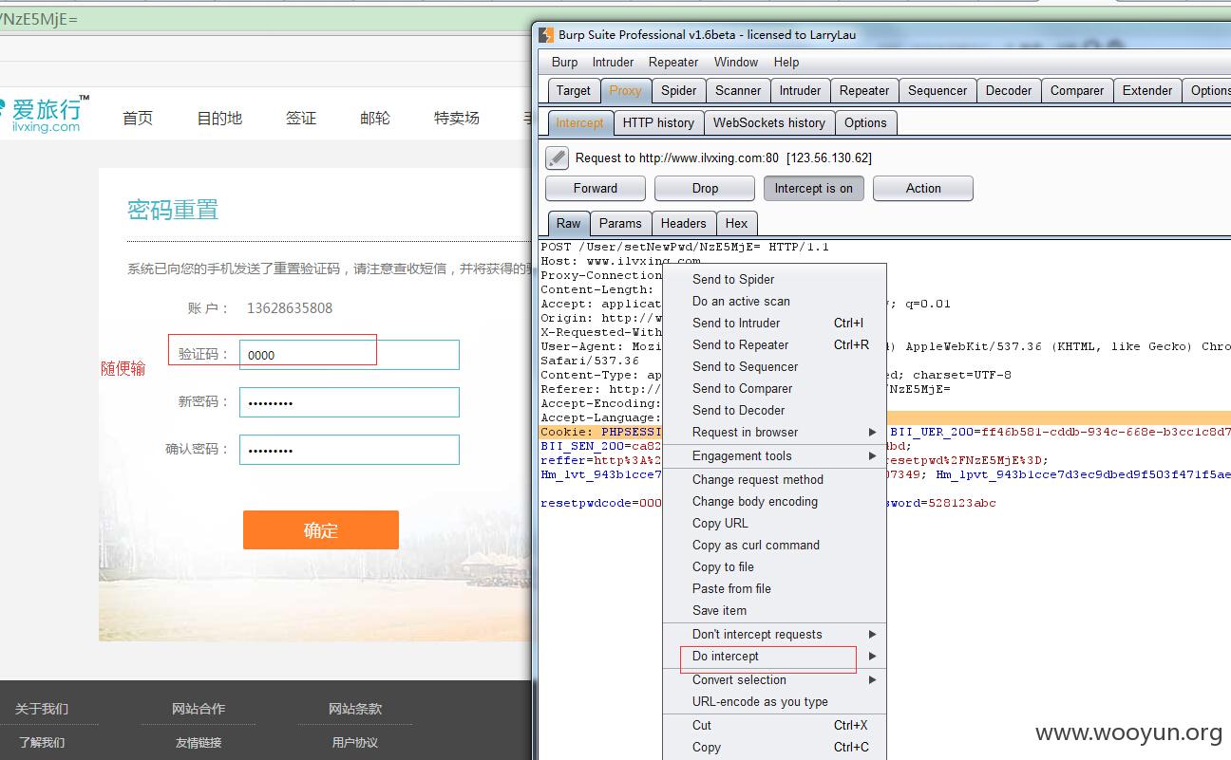
Task: Select the WebSockets history sub-tab
Action: point(769,122)
